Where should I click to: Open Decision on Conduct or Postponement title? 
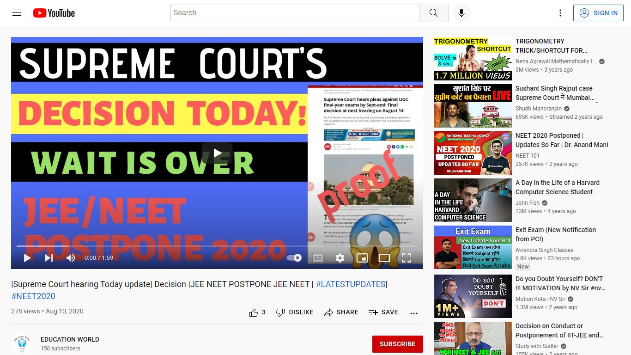point(560,331)
